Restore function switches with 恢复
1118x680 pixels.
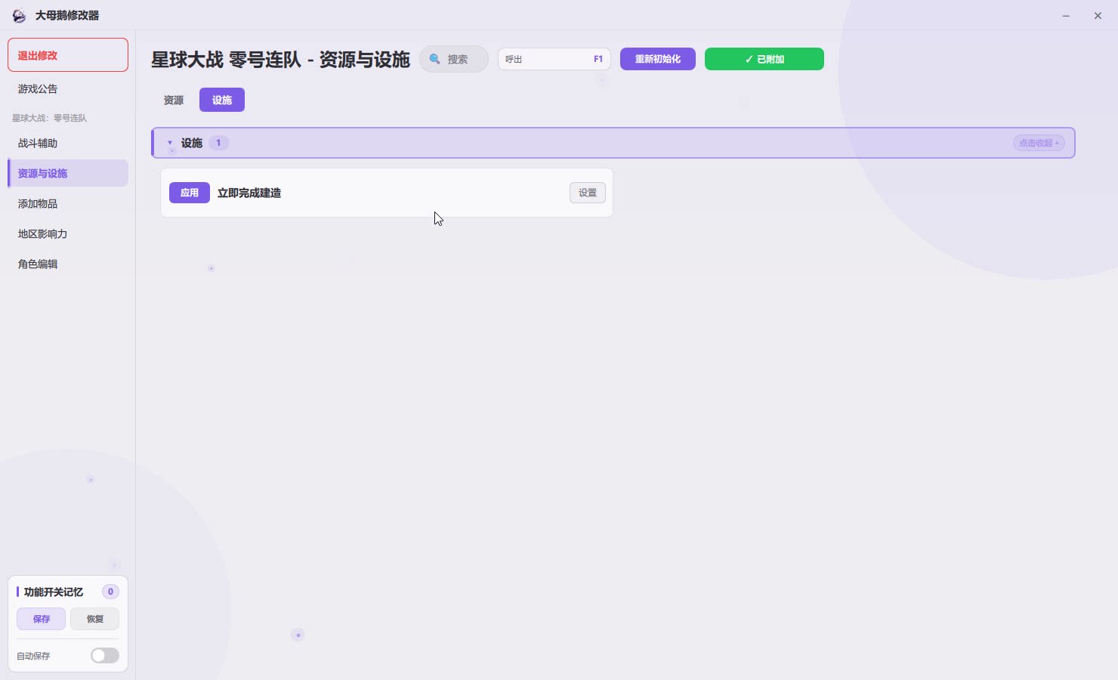pyautogui.click(x=95, y=619)
